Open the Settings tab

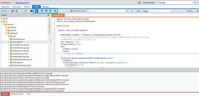coord(45,7)
